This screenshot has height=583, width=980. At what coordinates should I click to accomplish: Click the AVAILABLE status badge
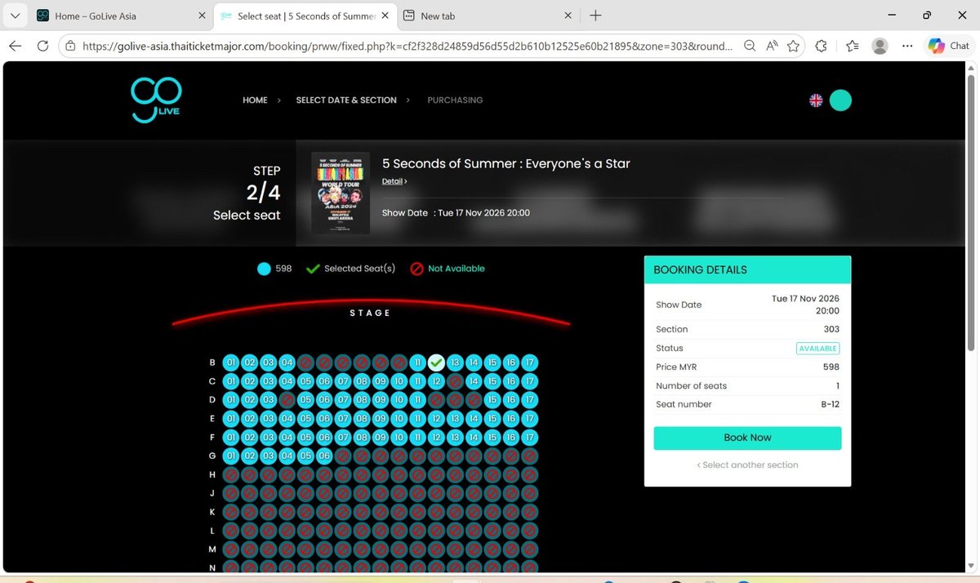pos(817,348)
